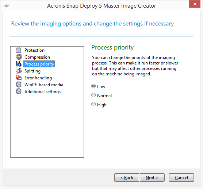
Task: Click the Error handling icon
Action: click(19, 78)
